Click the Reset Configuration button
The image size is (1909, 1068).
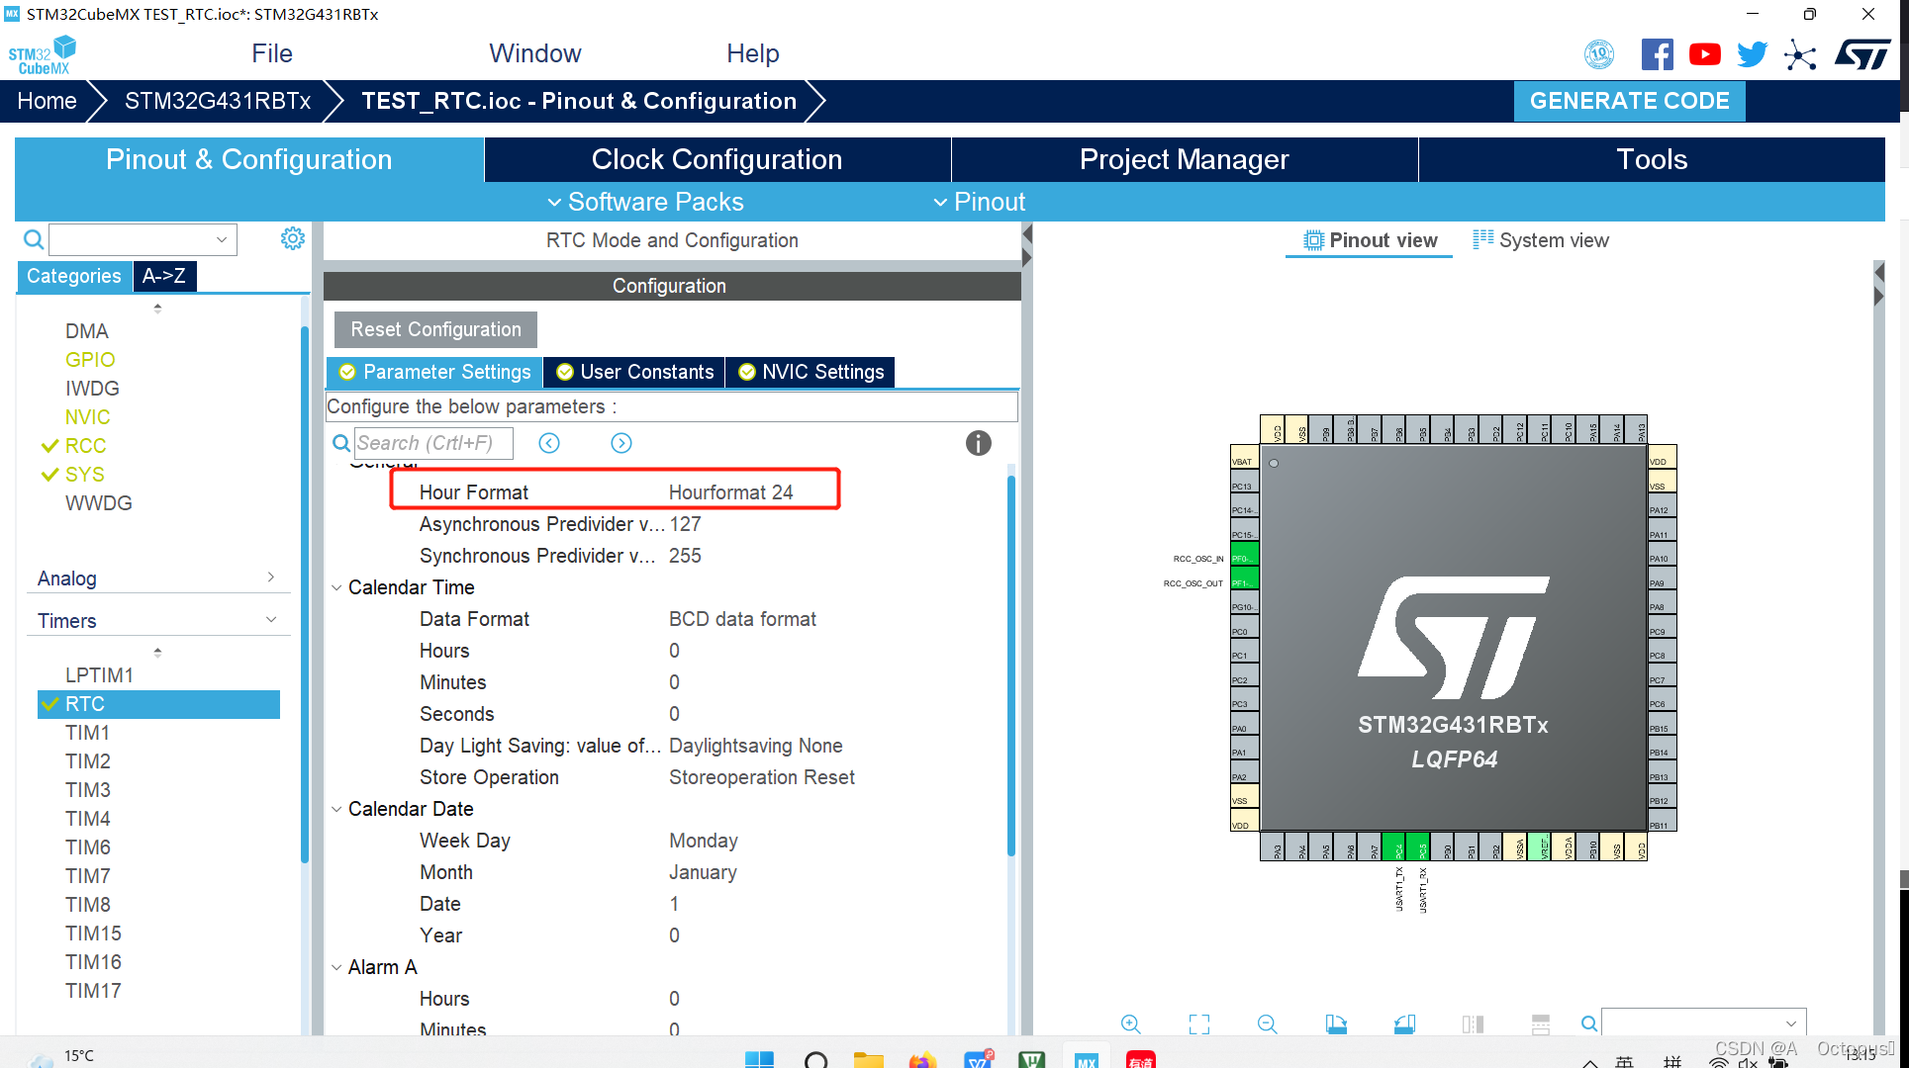point(438,329)
